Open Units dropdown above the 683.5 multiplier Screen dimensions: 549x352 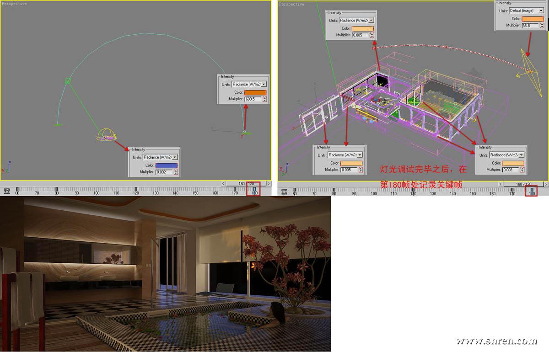point(249,84)
